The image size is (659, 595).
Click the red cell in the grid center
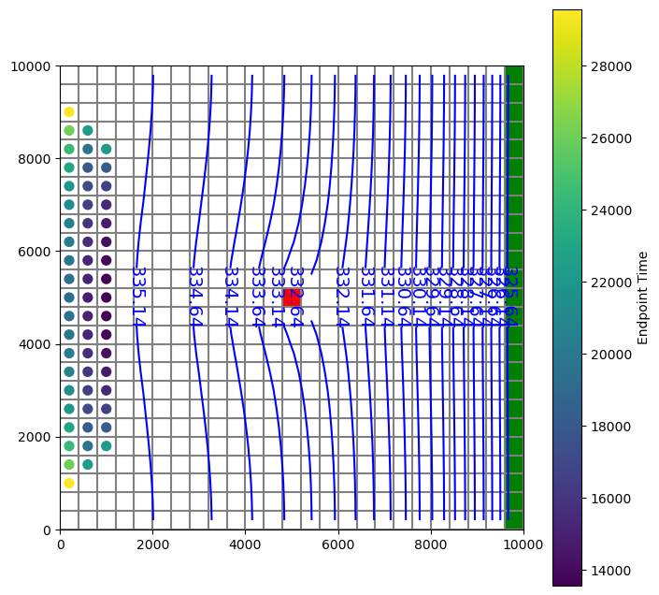click(x=292, y=297)
